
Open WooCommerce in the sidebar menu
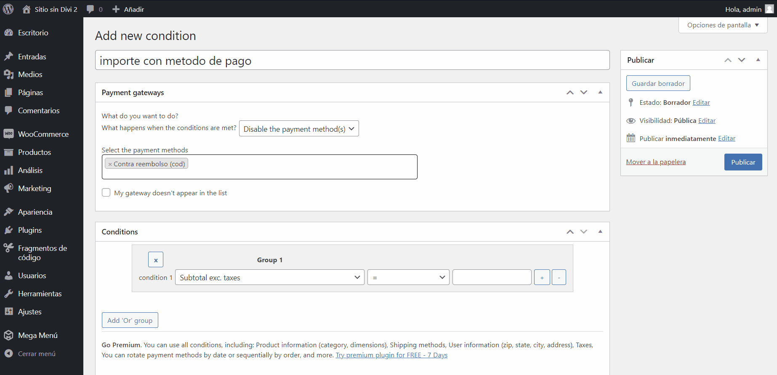(x=43, y=134)
